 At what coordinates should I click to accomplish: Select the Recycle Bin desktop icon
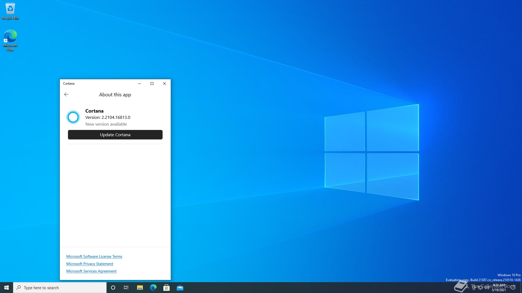pos(10,11)
